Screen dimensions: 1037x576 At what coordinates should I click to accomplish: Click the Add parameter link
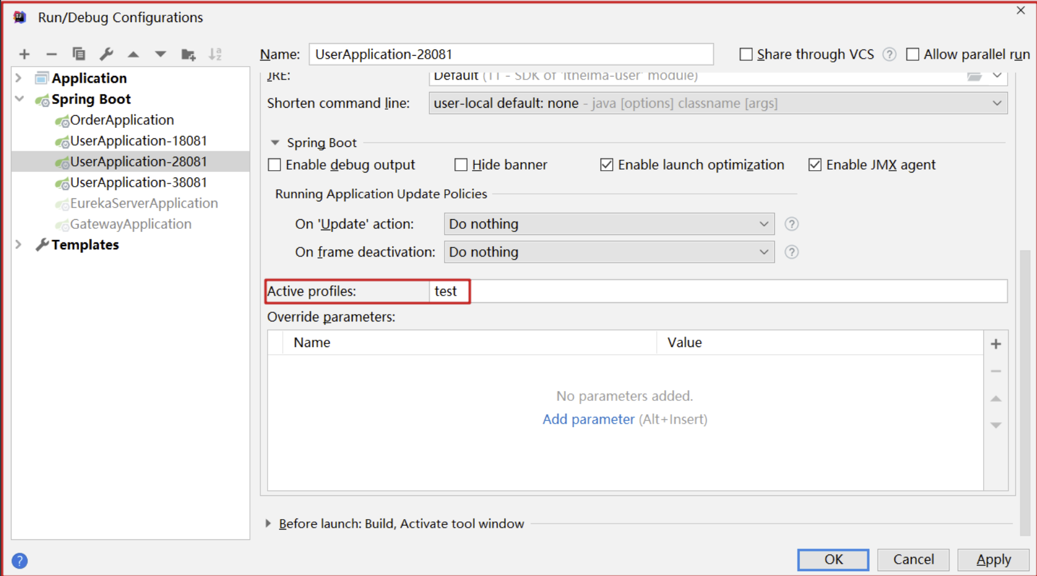(588, 419)
